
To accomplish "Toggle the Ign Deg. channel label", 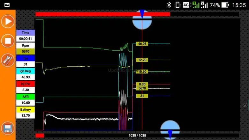I will (x=26, y=71).
